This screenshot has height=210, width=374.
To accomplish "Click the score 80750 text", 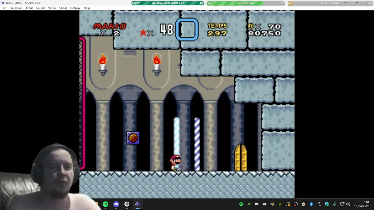I will (264, 33).
